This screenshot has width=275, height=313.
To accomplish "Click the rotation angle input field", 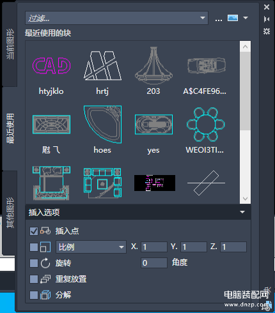I will click(x=154, y=263).
